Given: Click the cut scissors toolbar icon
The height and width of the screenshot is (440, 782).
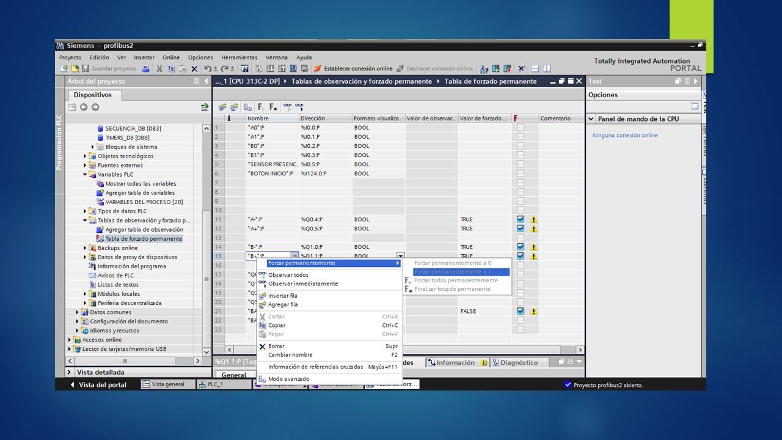Looking at the screenshot, I should 159,69.
